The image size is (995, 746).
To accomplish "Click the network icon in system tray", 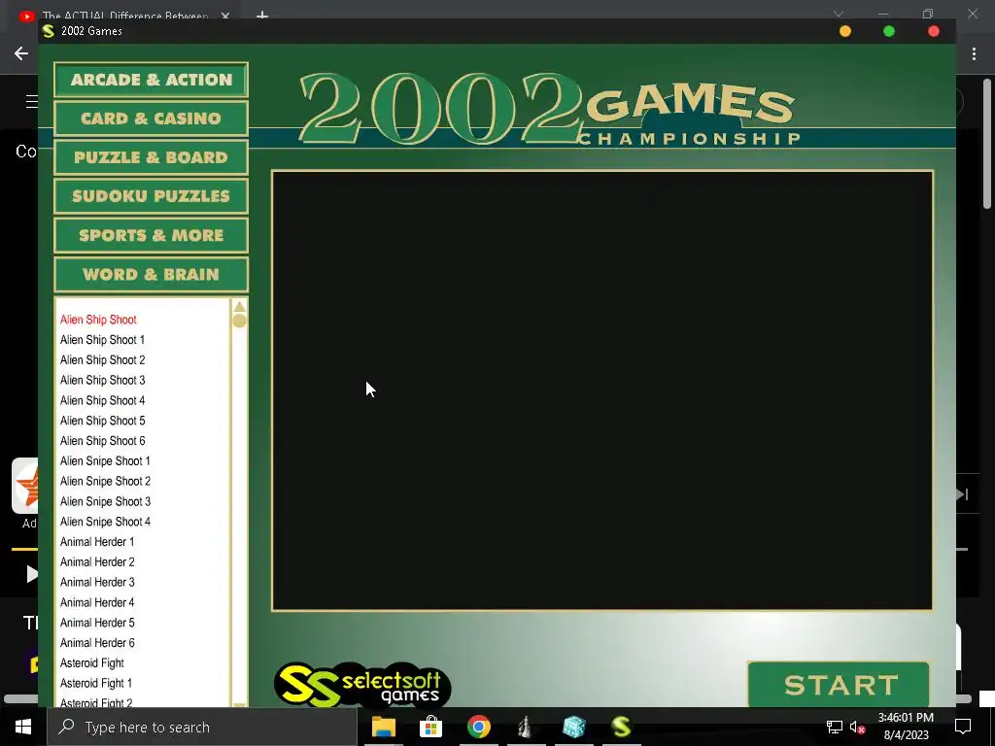I will pyautogui.click(x=834, y=727).
